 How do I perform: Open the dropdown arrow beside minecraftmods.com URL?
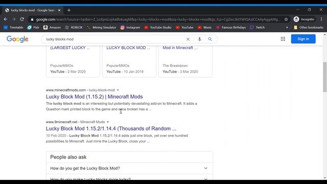pos(118,90)
